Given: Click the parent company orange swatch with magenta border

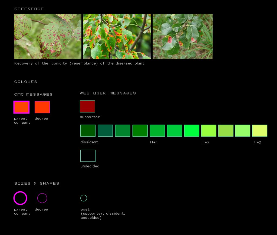Looking at the screenshot, I should coord(21,107).
